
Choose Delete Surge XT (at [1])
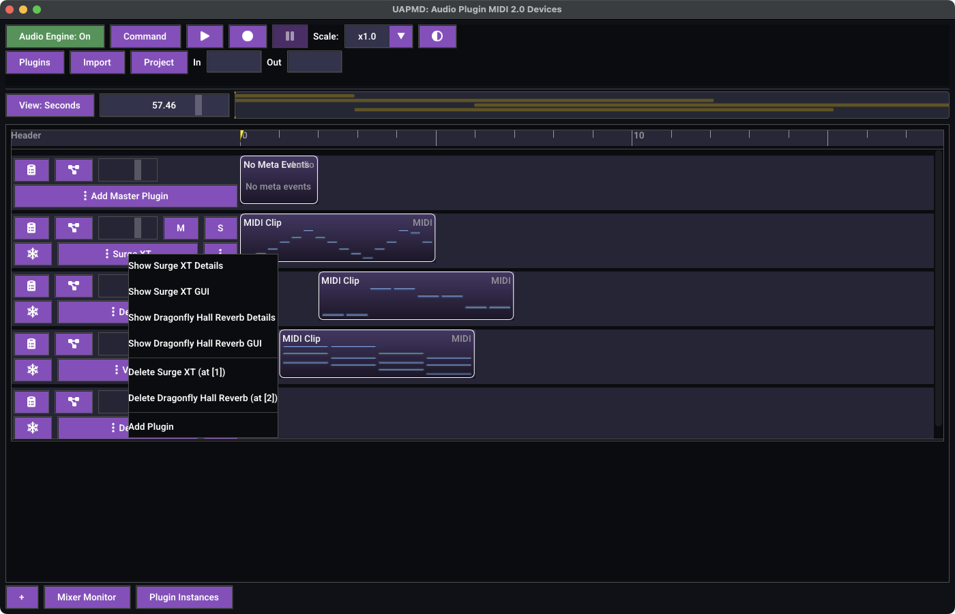point(203,372)
